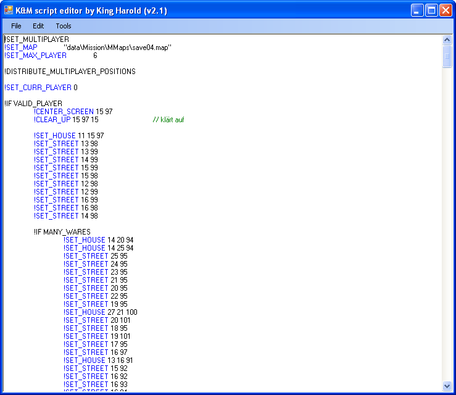Click the scrollbar down arrow
Image resolution: width=456 pixels, height=395 pixels.
(447, 386)
